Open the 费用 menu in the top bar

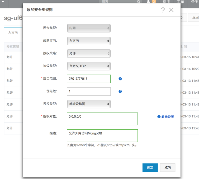click(166, 2)
